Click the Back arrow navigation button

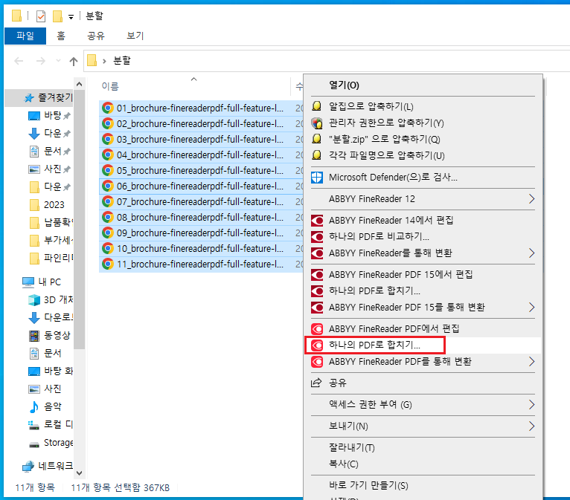point(19,61)
